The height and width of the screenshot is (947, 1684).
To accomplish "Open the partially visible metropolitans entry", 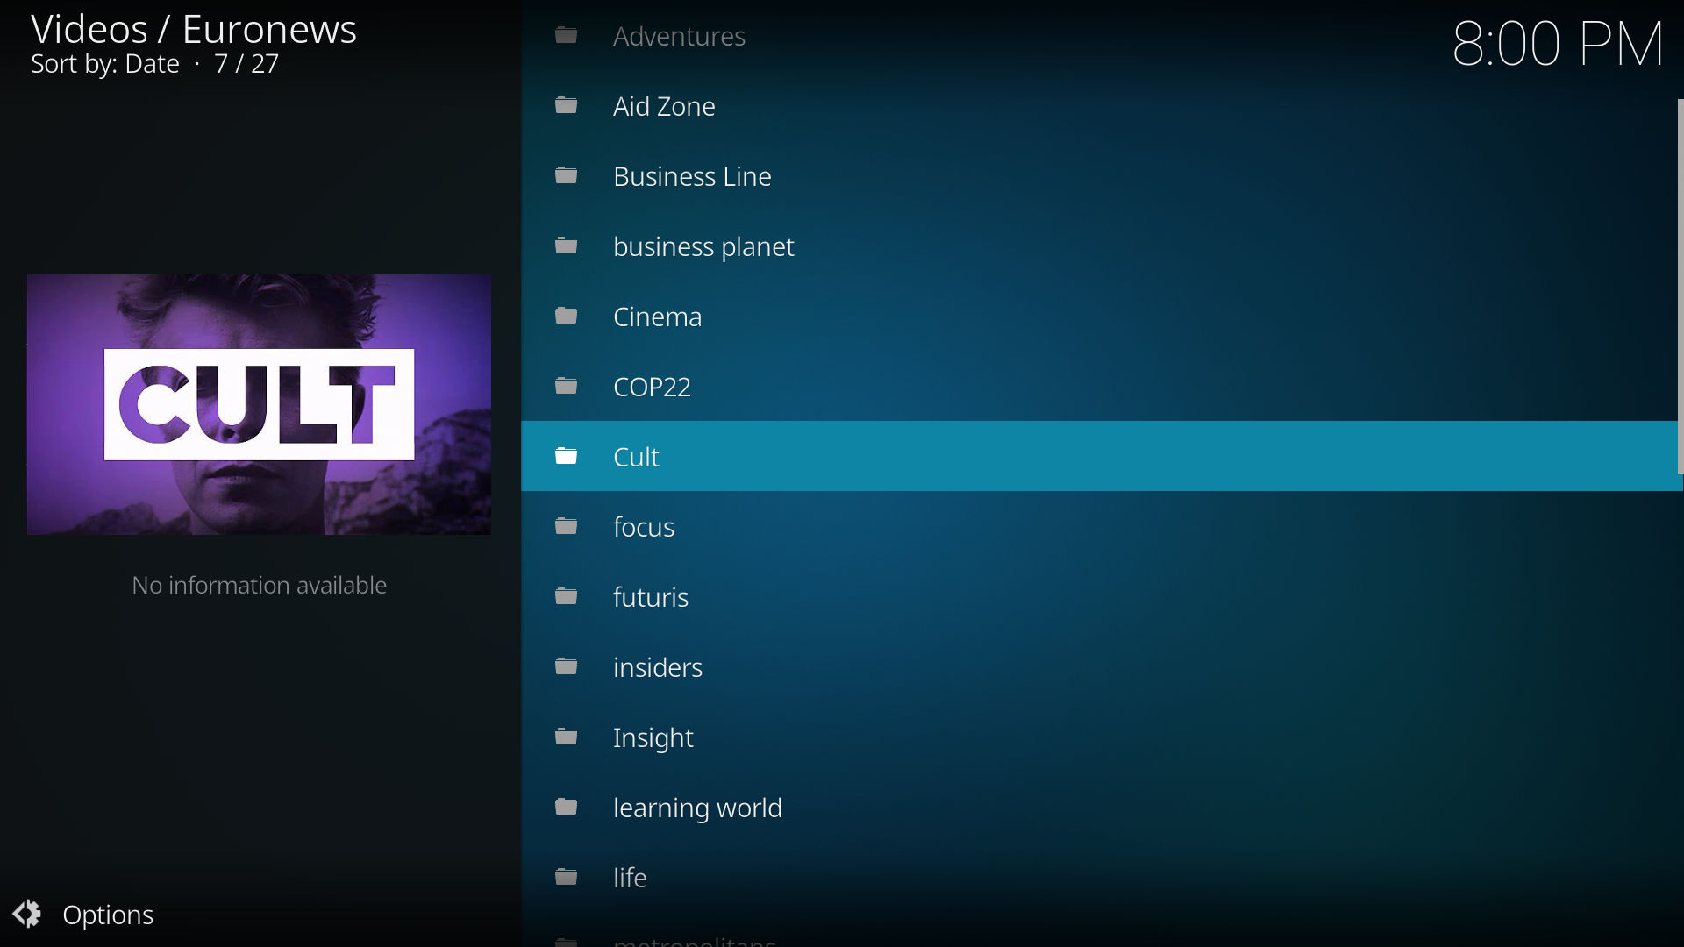I will coord(694,940).
